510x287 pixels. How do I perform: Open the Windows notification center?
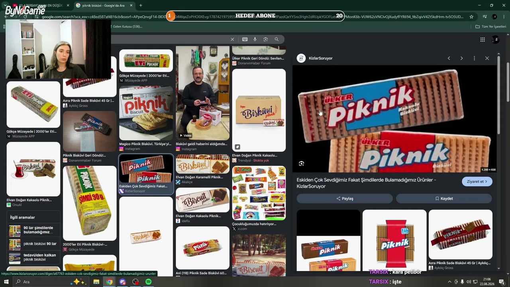click(502, 282)
